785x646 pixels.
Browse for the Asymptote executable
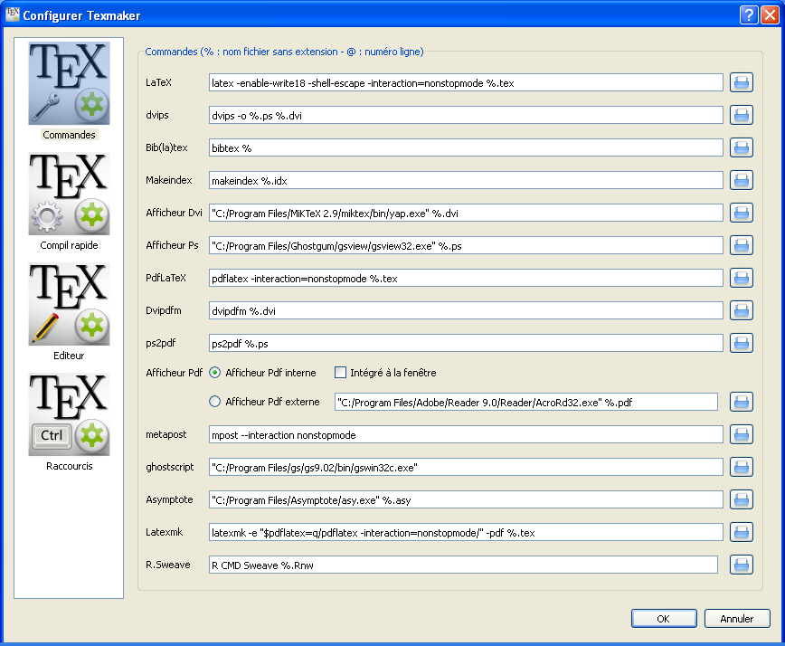coord(742,499)
